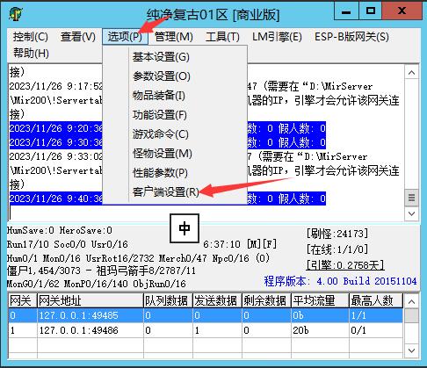427x368 pixels.
Task: Click the 发送数据 column header
Action: click(217, 300)
